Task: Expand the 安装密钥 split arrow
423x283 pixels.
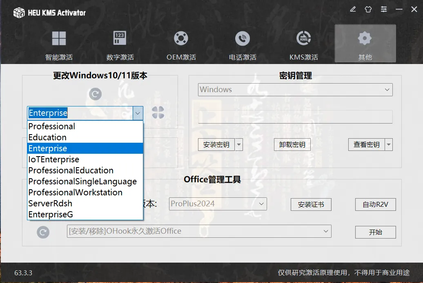Action: [239, 145]
